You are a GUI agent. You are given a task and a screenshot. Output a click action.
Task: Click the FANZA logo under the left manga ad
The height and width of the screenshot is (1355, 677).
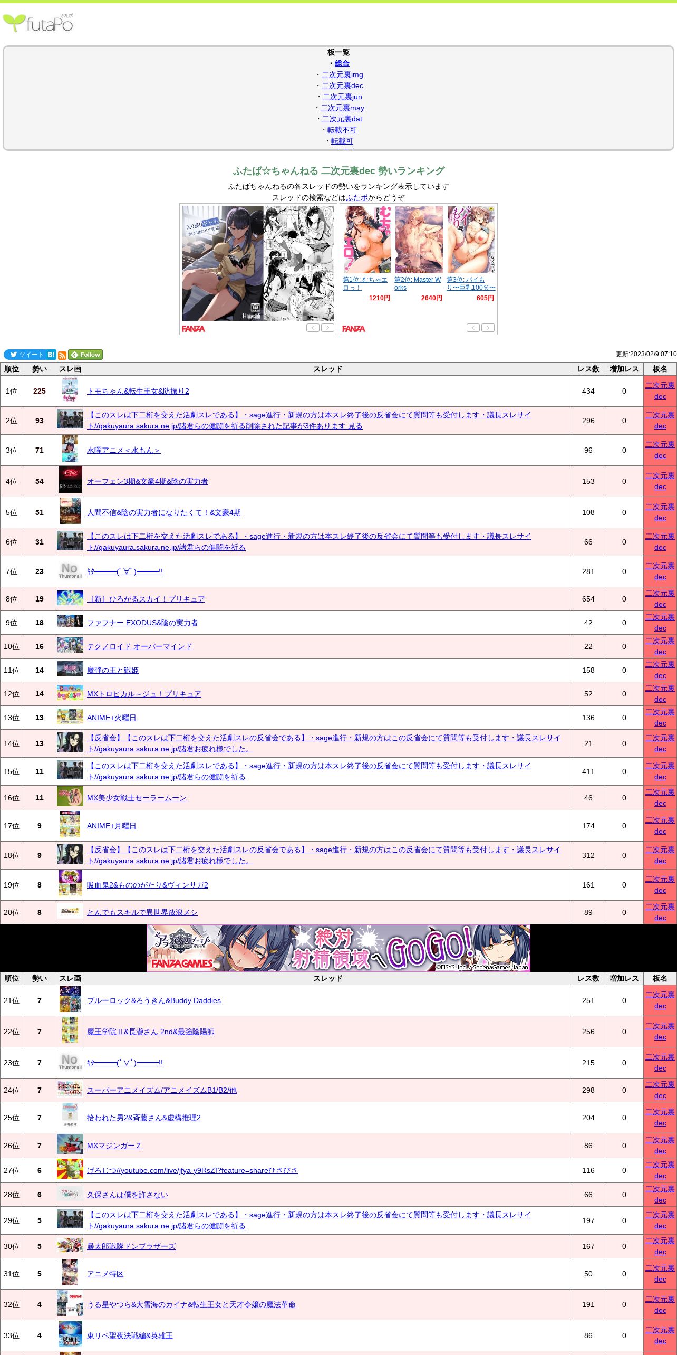click(194, 328)
